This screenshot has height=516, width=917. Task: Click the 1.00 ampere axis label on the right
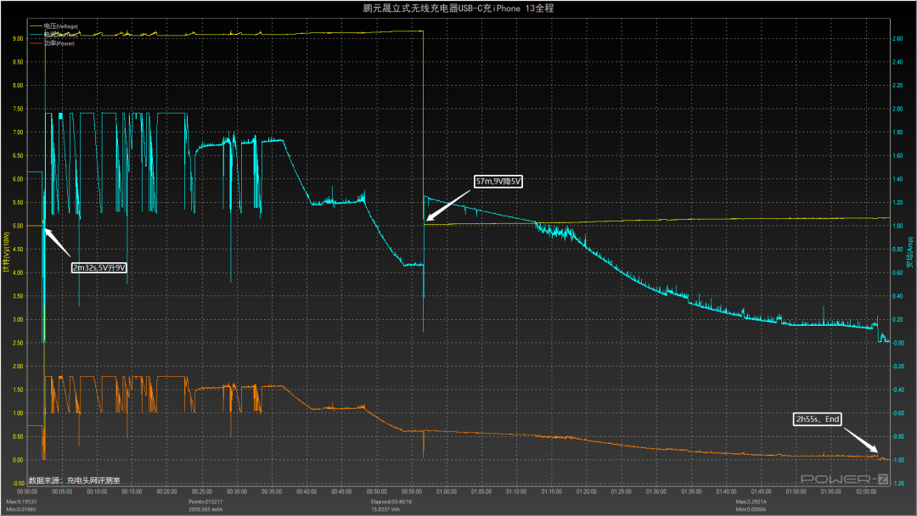[x=897, y=226]
